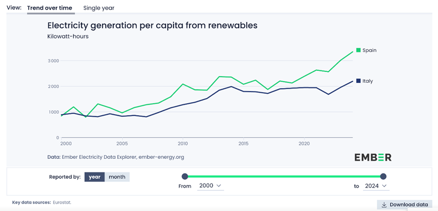
Task: Click the Spain legend label
Action: pos(370,51)
